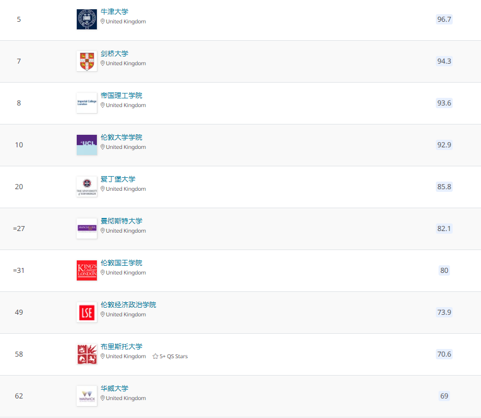Click the 93.6 score for 帝国理工学院

pyautogui.click(x=444, y=103)
